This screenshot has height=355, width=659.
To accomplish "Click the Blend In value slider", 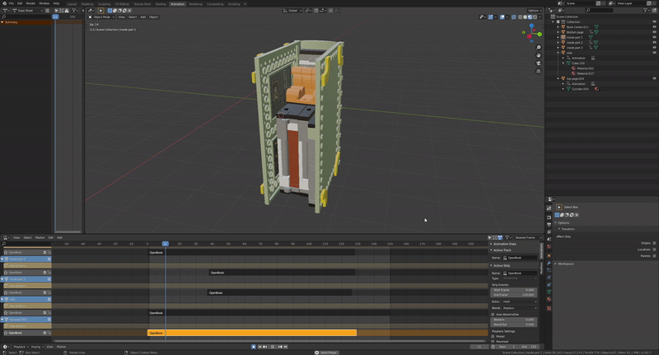I will 513,320.
